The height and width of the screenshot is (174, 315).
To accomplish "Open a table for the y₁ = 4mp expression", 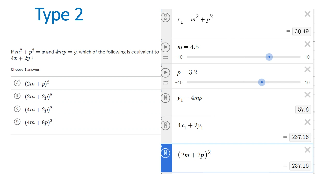I will click(x=166, y=98).
